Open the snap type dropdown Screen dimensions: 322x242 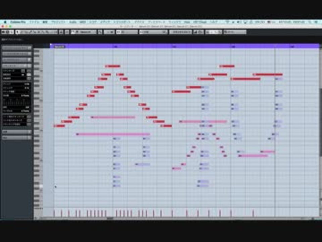pyautogui.click(x=129, y=32)
